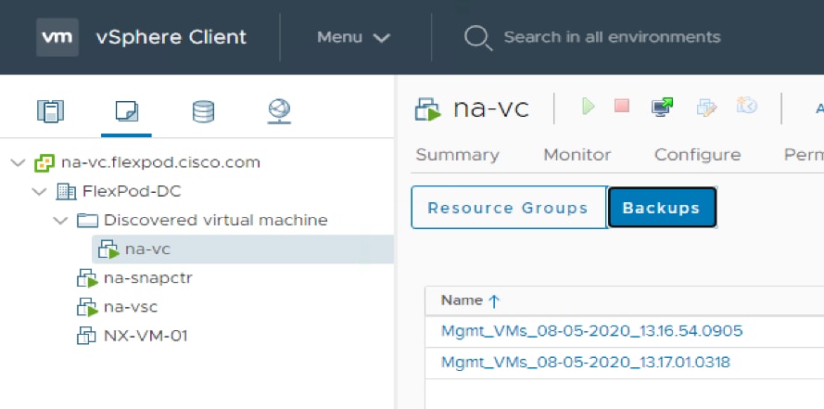824x409 pixels.
Task: Click the VM icon beside na-snapctr
Action: click(x=87, y=278)
